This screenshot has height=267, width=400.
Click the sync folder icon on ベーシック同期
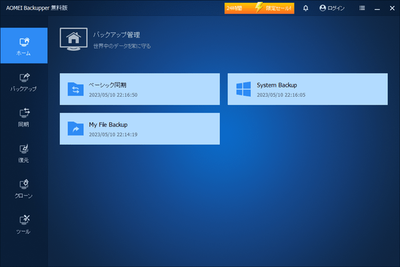click(75, 89)
